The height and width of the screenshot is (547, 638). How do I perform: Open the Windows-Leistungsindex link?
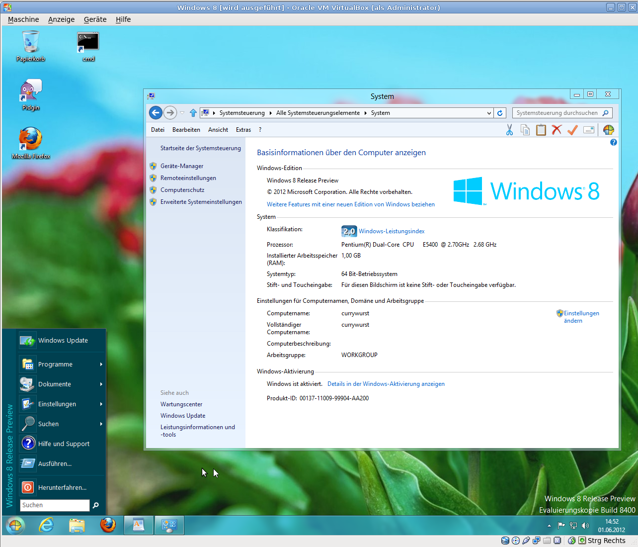[392, 231]
